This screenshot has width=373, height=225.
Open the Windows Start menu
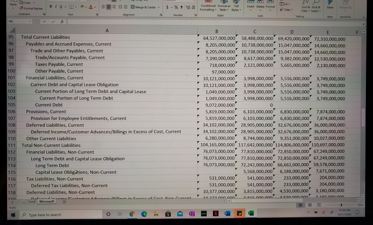(13, 215)
